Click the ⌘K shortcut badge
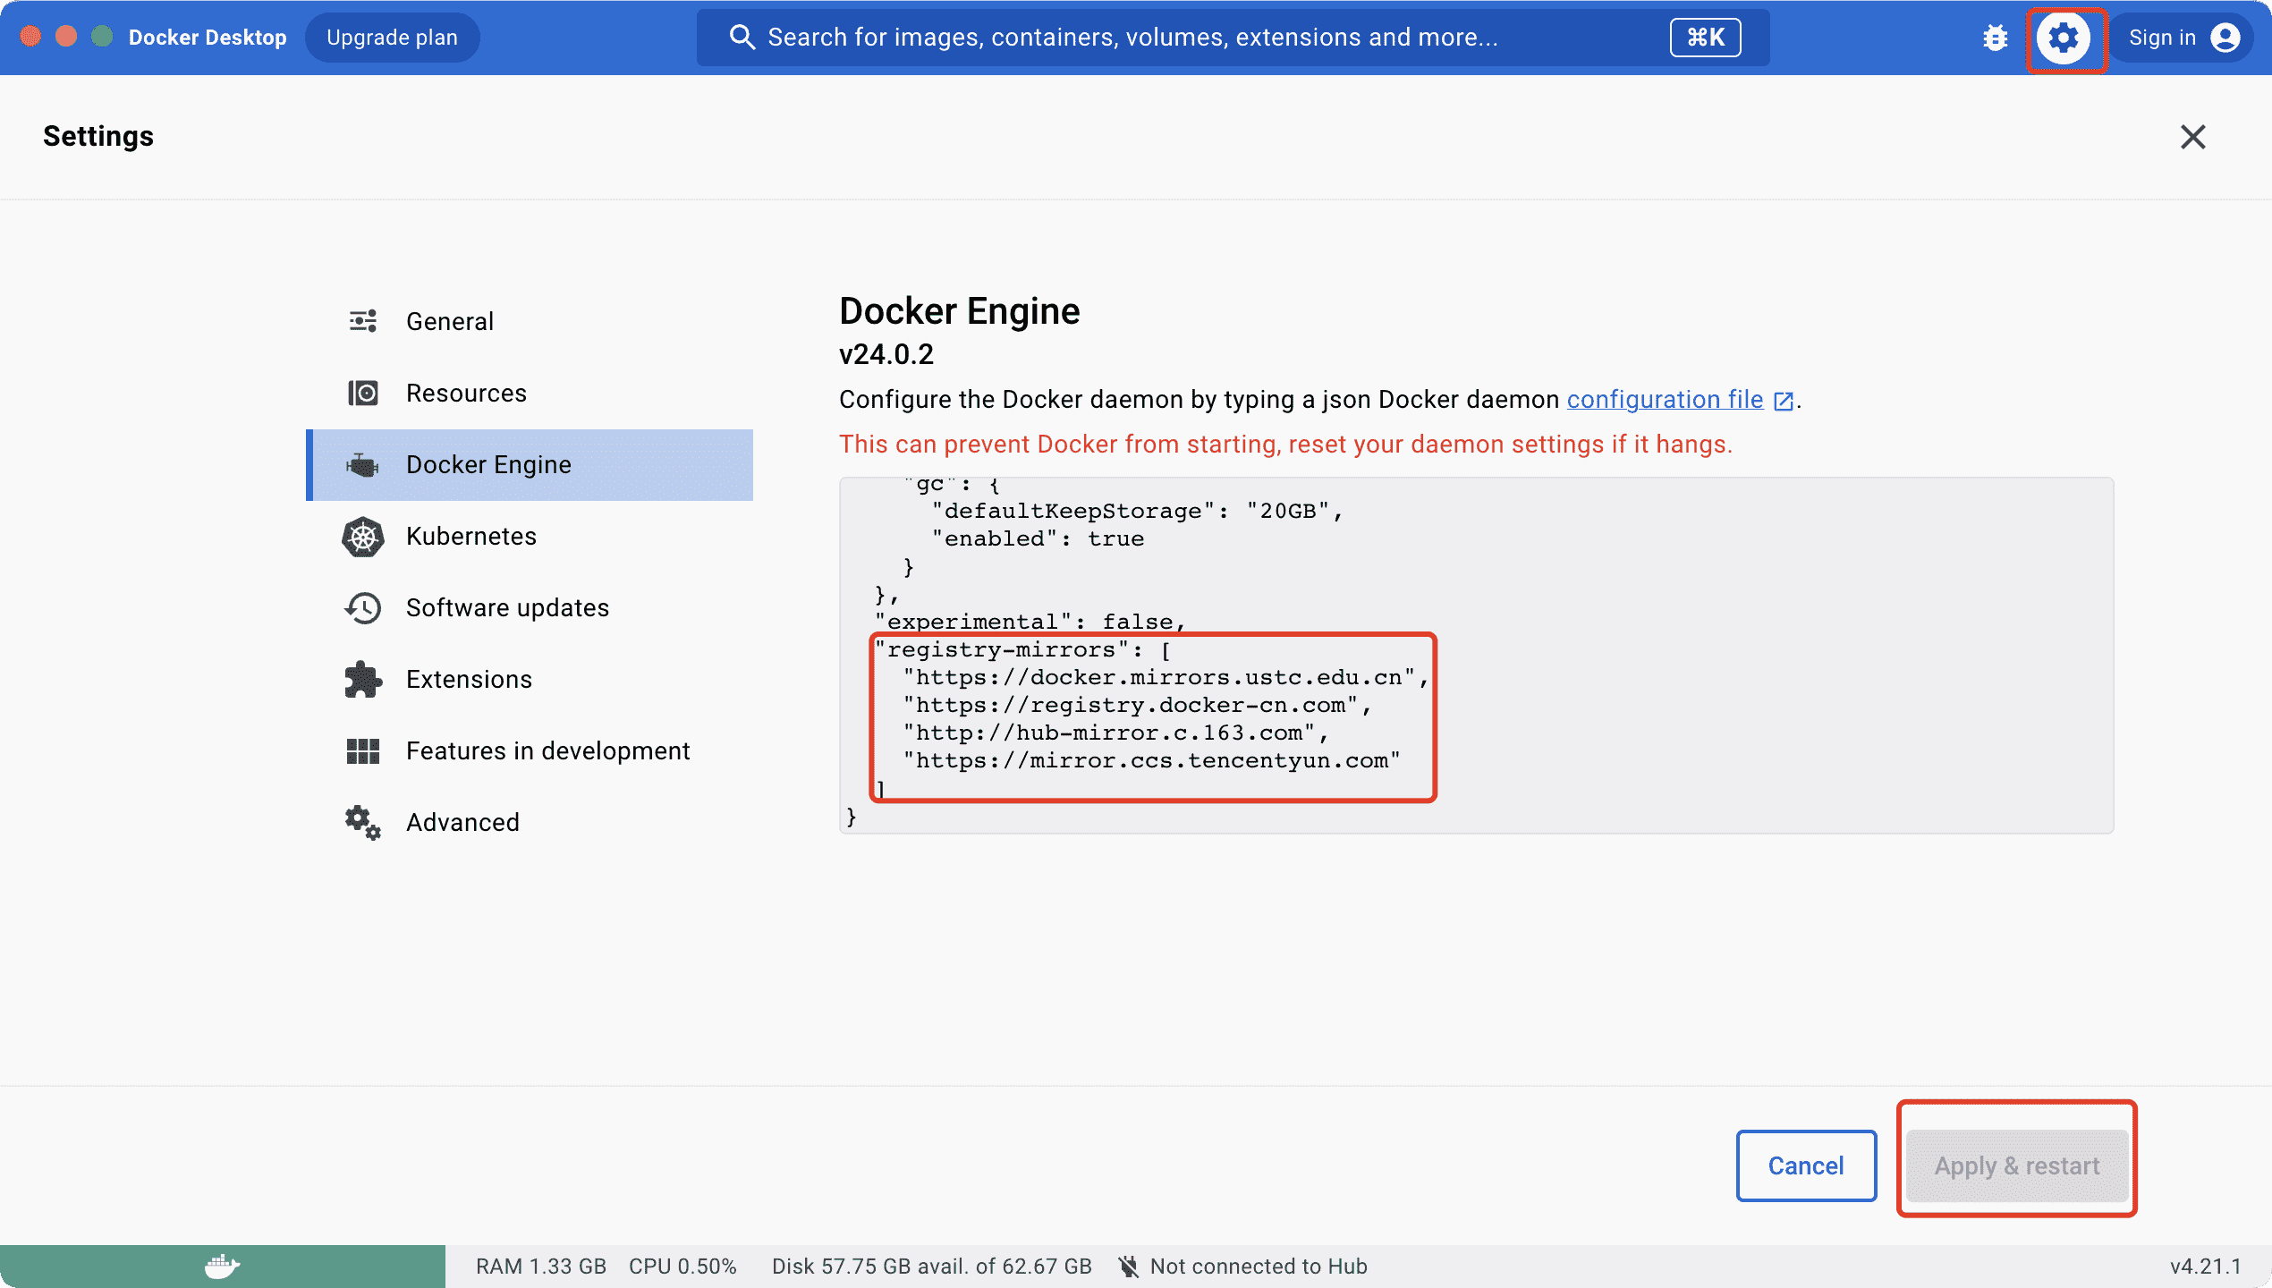Image resolution: width=2272 pixels, height=1288 pixels. (1706, 38)
